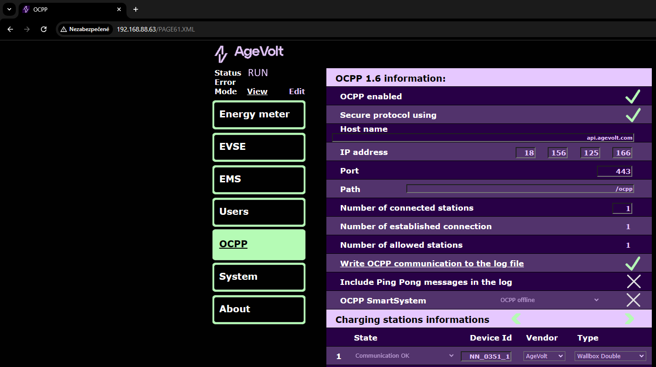Toggle the OCPP enabled checkmark
This screenshot has width=656, height=367.
(x=633, y=96)
